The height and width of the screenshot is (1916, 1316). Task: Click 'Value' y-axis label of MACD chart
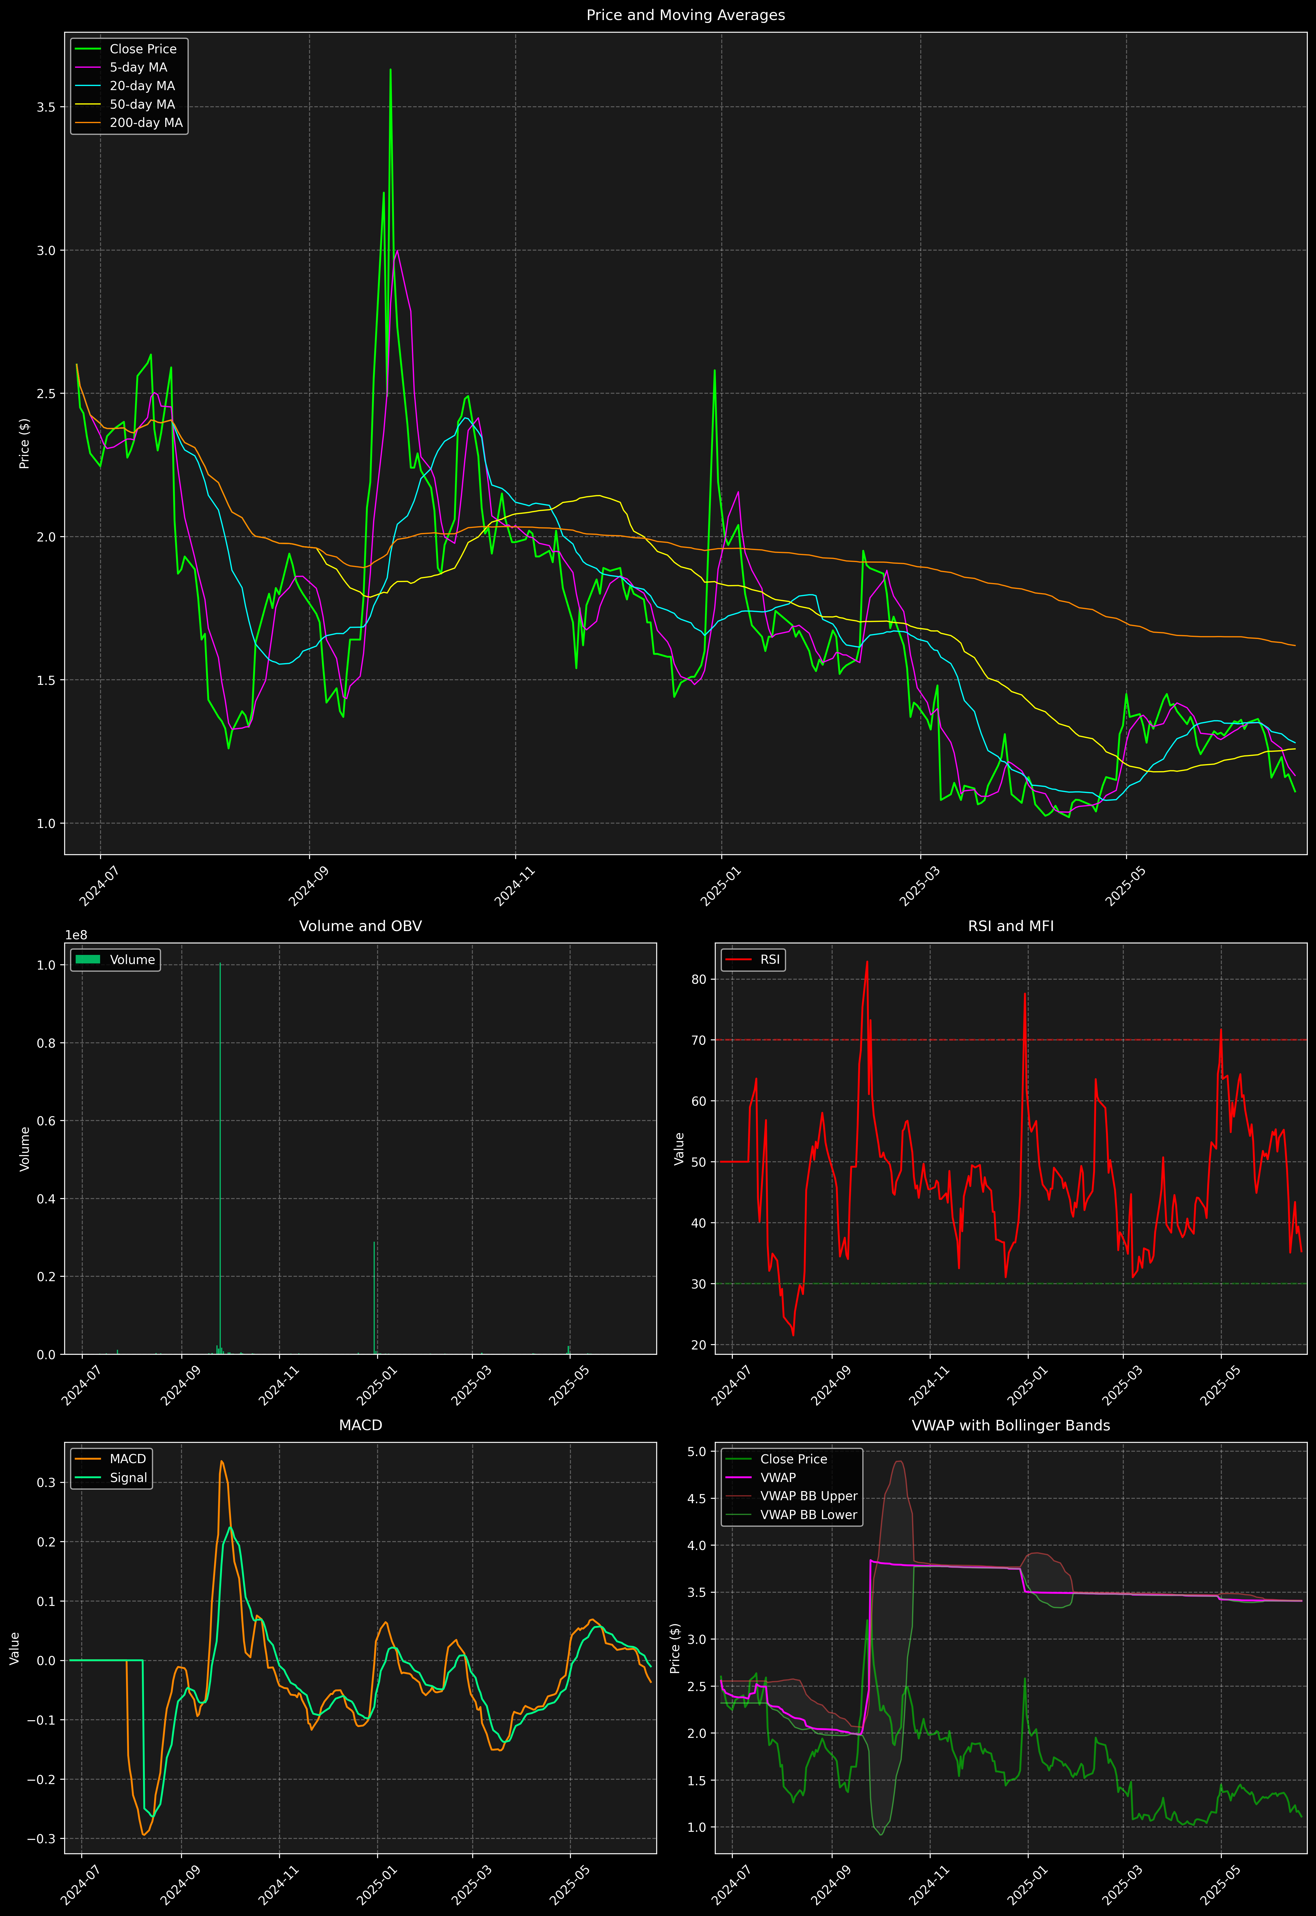pos(15,1648)
